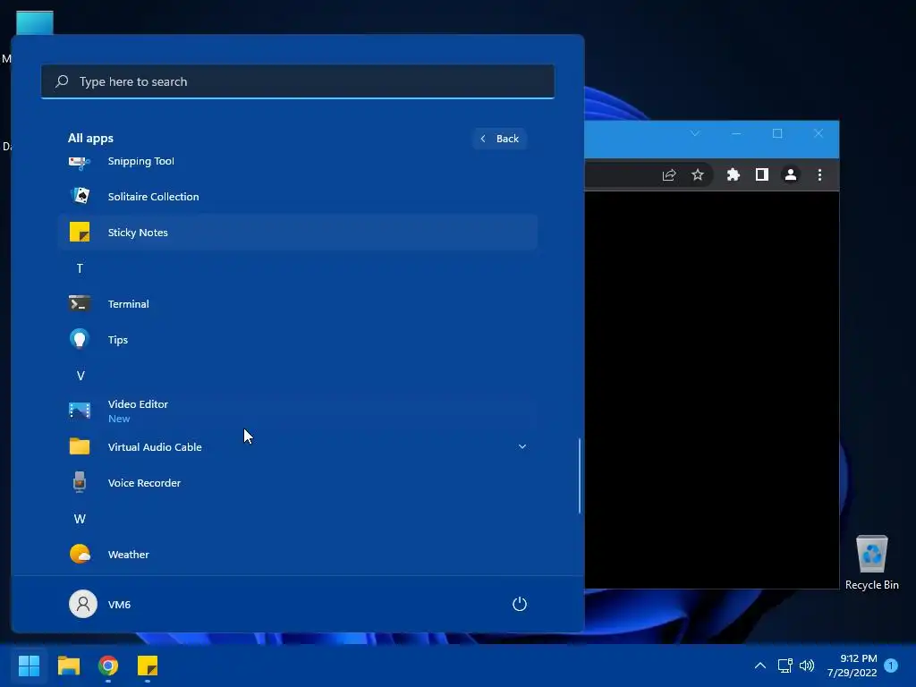916x687 pixels.
Task: Open the Tips lightbulb icon
Action: (80, 339)
